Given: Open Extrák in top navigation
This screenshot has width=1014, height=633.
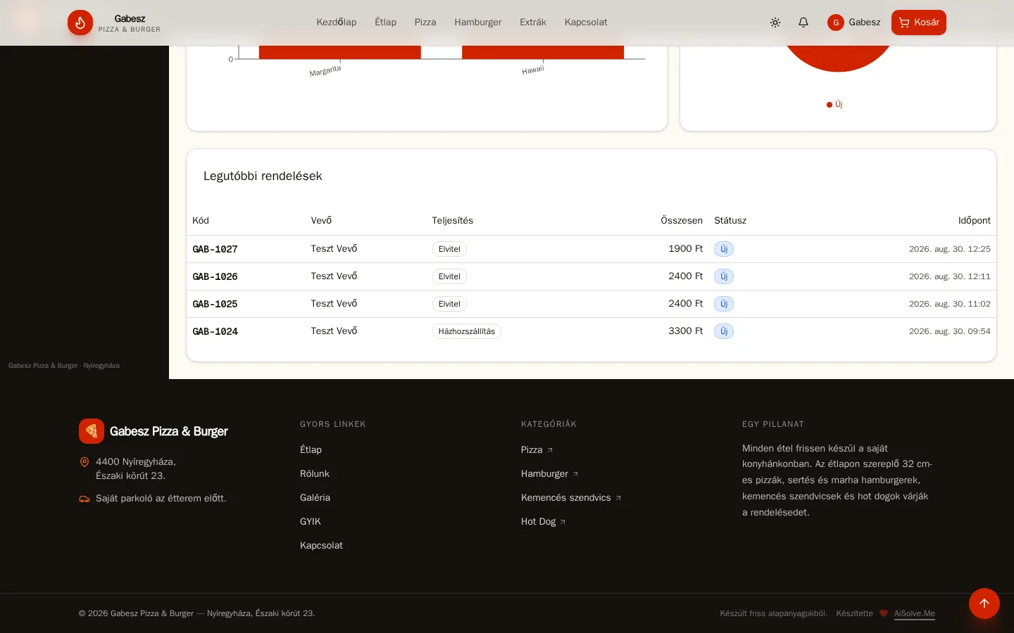Looking at the screenshot, I should click(533, 23).
